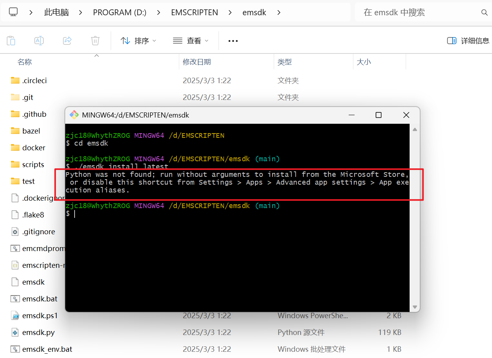
Task: Click the gear icon on .gitignore
Action: point(15,231)
